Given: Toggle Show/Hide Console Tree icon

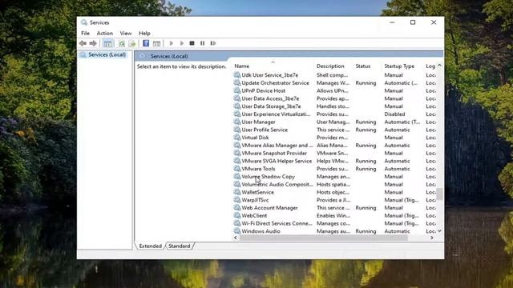Looking at the screenshot, I should (107, 43).
